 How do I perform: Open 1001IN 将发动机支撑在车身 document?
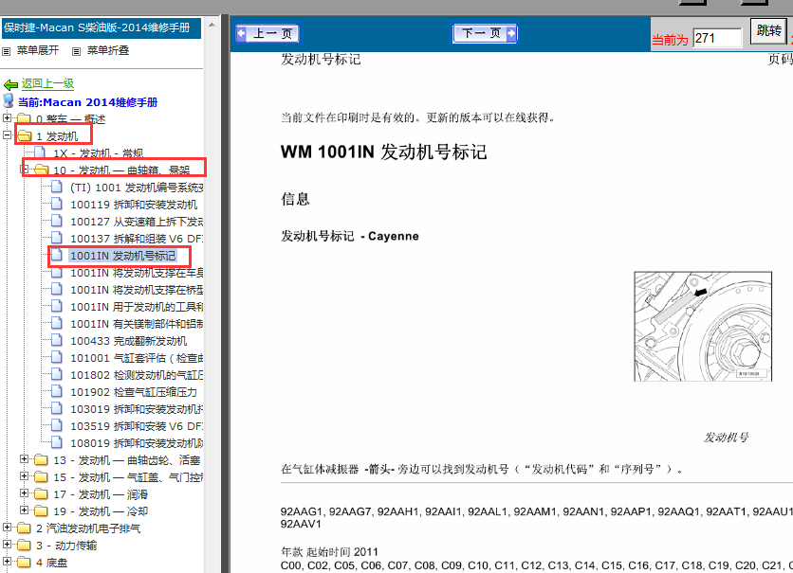[x=137, y=273]
